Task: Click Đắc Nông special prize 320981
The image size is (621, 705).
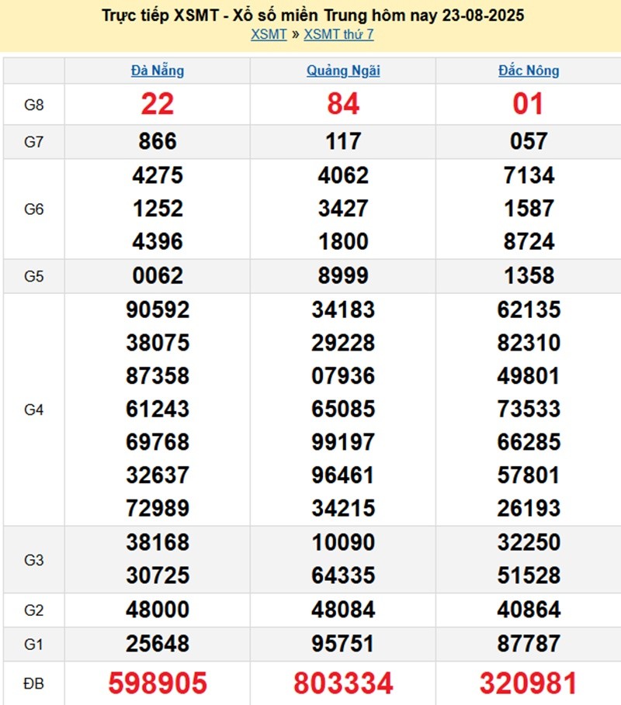Action: [529, 683]
